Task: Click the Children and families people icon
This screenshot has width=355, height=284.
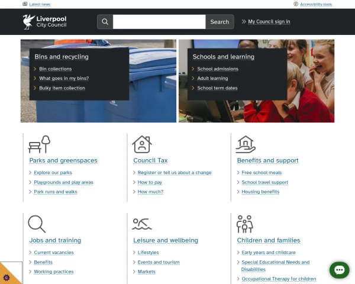Action: pyautogui.click(x=244, y=224)
